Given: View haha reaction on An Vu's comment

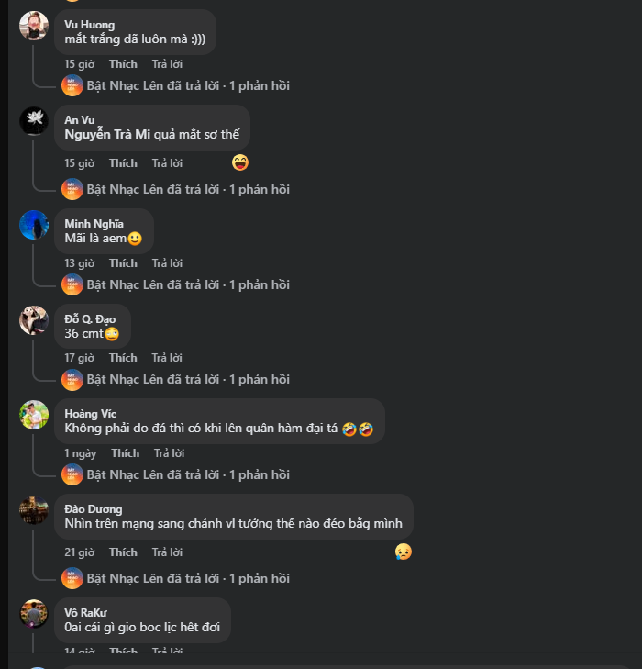Looking at the screenshot, I should 240,162.
